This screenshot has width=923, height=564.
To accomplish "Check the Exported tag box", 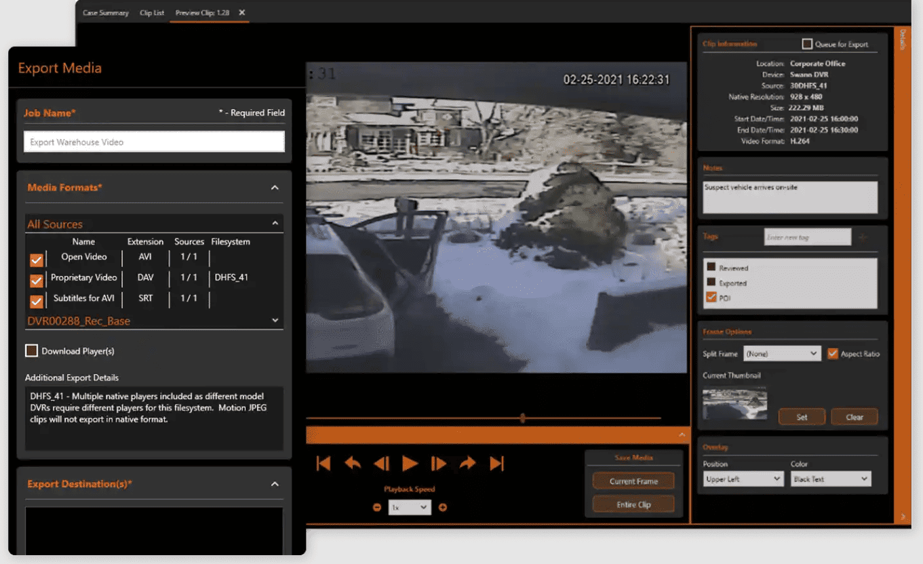I will coord(711,282).
